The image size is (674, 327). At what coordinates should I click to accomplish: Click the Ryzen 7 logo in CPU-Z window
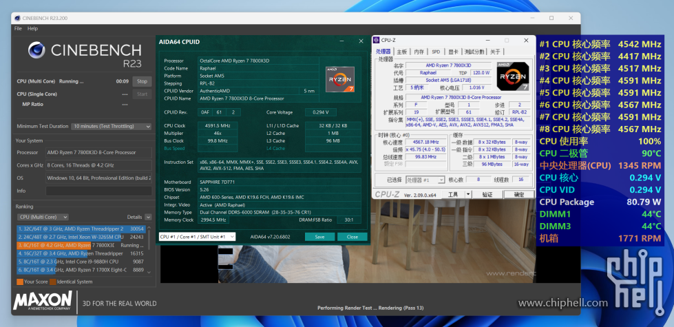512,76
